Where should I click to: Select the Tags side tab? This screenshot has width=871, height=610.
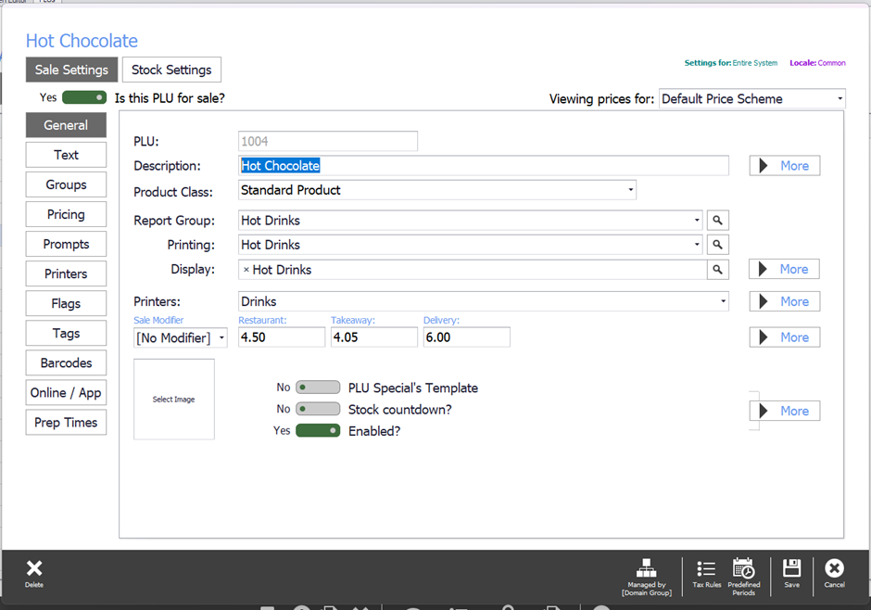66,334
